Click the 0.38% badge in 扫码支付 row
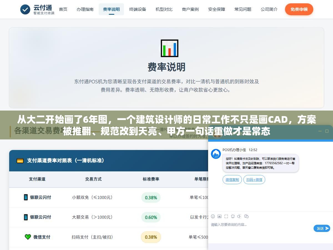333x250 pixels. point(151,237)
